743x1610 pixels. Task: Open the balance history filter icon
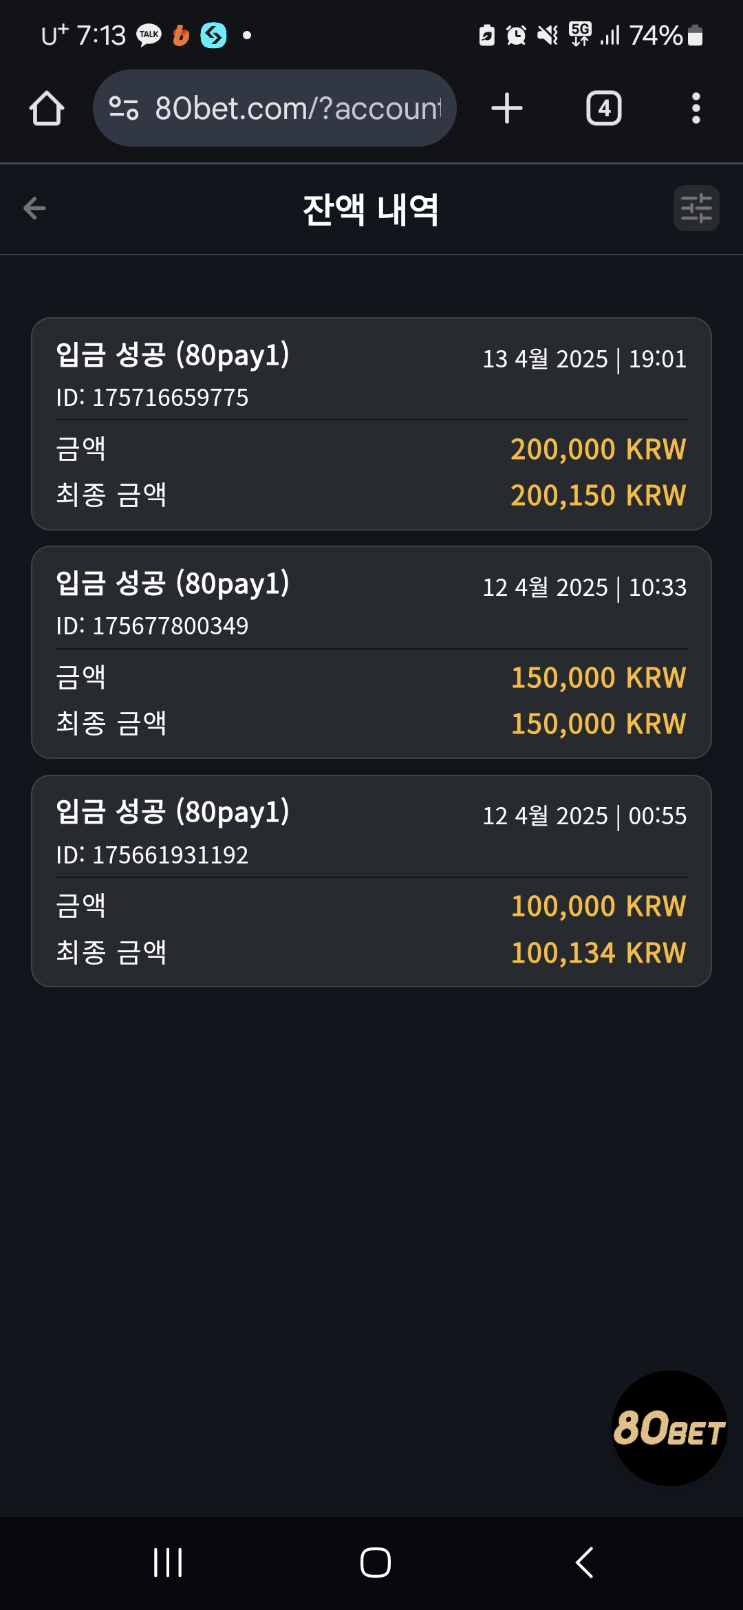696,208
